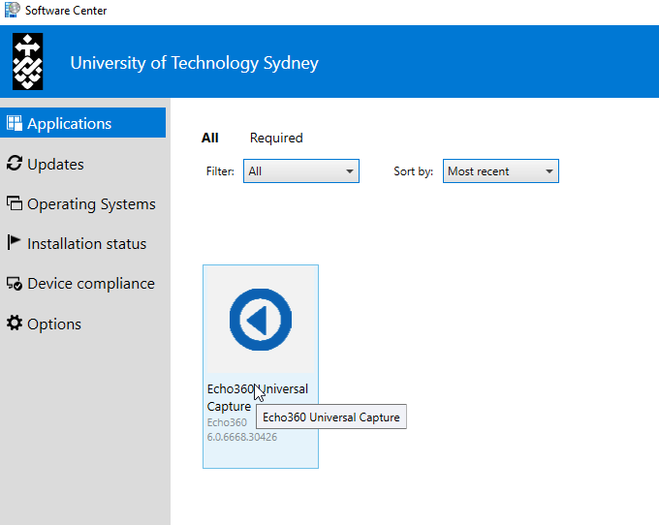Click the Sort by: label
This screenshot has height=525, width=659.
coord(413,171)
